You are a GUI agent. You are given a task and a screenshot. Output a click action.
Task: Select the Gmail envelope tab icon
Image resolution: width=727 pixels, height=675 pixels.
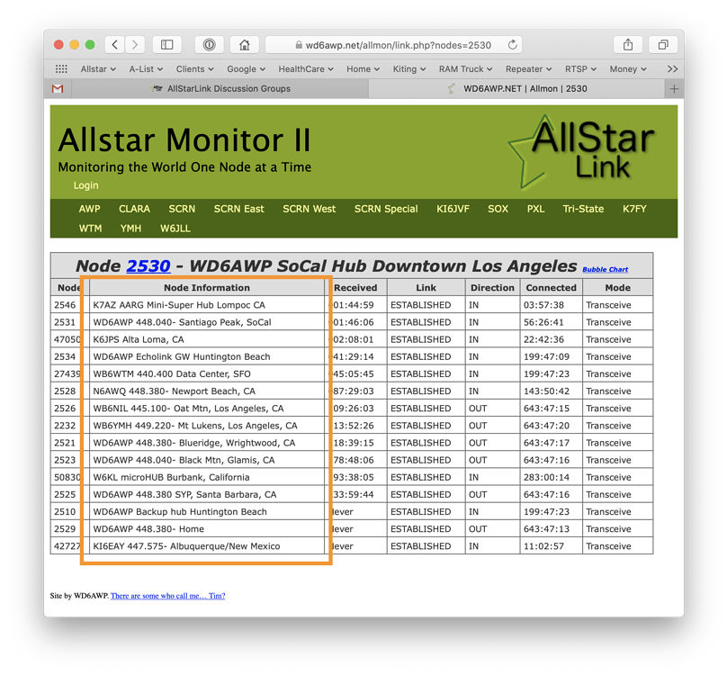(x=57, y=88)
